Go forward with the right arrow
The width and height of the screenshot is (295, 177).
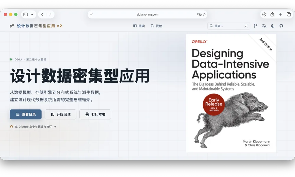click(x=50, y=14)
